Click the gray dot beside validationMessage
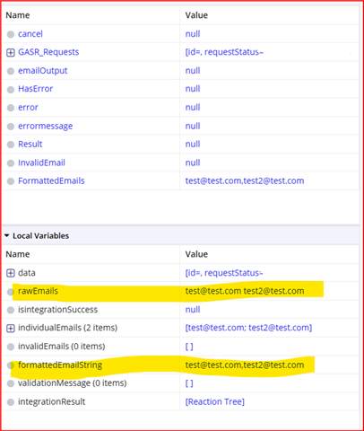 click(x=11, y=383)
